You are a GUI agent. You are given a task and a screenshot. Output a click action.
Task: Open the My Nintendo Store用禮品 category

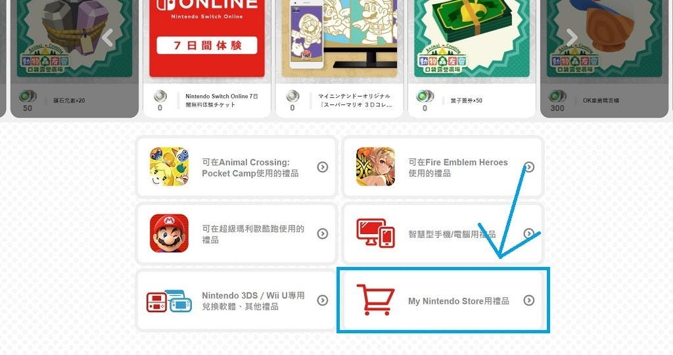(x=442, y=300)
